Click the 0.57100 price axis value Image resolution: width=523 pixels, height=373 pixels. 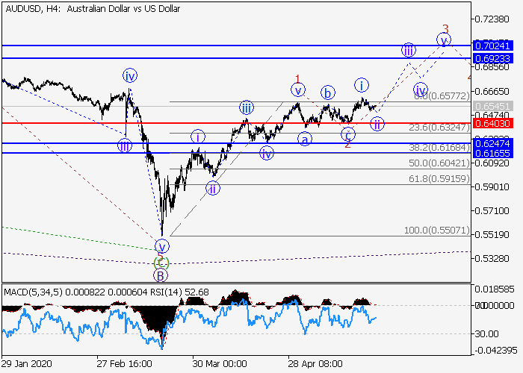click(x=492, y=211)
